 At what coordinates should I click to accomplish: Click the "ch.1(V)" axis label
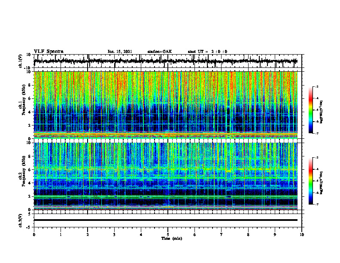[21, 61]
